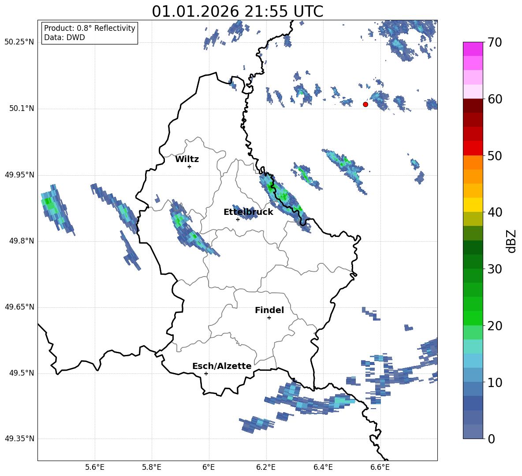Click the Findel location cross marker

pyautogui.click(x=269, y=318)
